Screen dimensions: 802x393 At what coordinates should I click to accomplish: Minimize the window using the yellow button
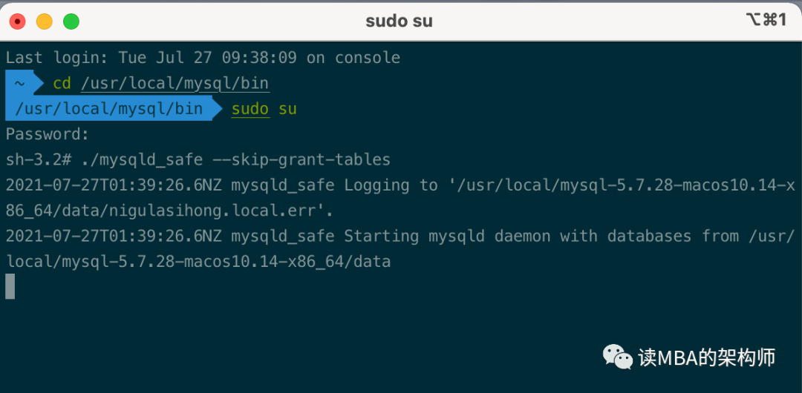pyautogui.click(x=45, y=22)
